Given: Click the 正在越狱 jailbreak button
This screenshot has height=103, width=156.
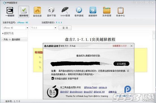Looking at the screenshot, I should click(x=121, y=64).
